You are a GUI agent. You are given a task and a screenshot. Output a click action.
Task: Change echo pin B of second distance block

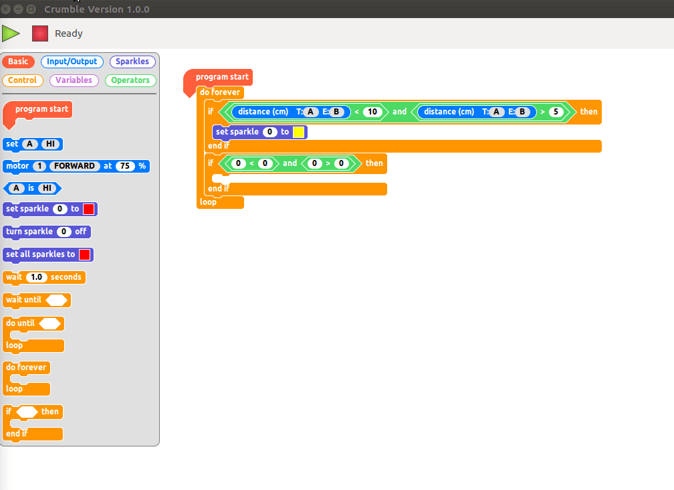[x=522, y=112]
